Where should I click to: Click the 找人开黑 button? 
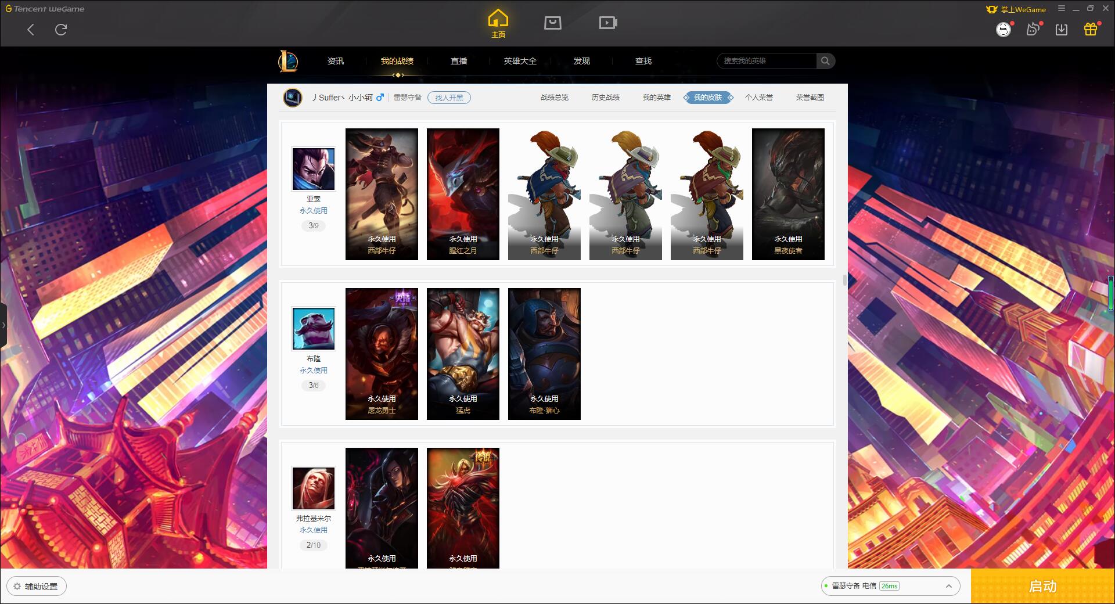[x=449, y=98]
